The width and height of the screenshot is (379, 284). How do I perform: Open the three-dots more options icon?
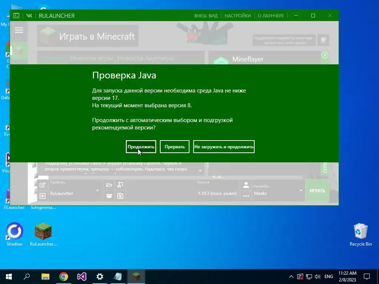point(246,196)
